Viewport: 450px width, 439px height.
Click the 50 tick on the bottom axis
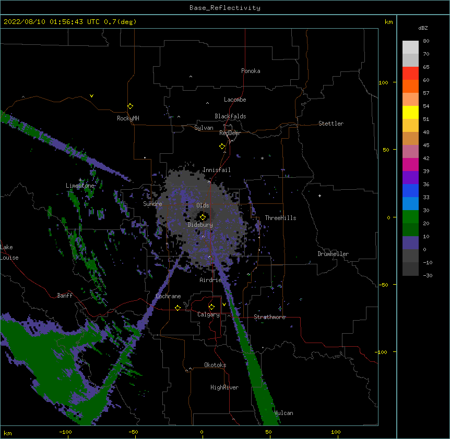tap(268, 432)
